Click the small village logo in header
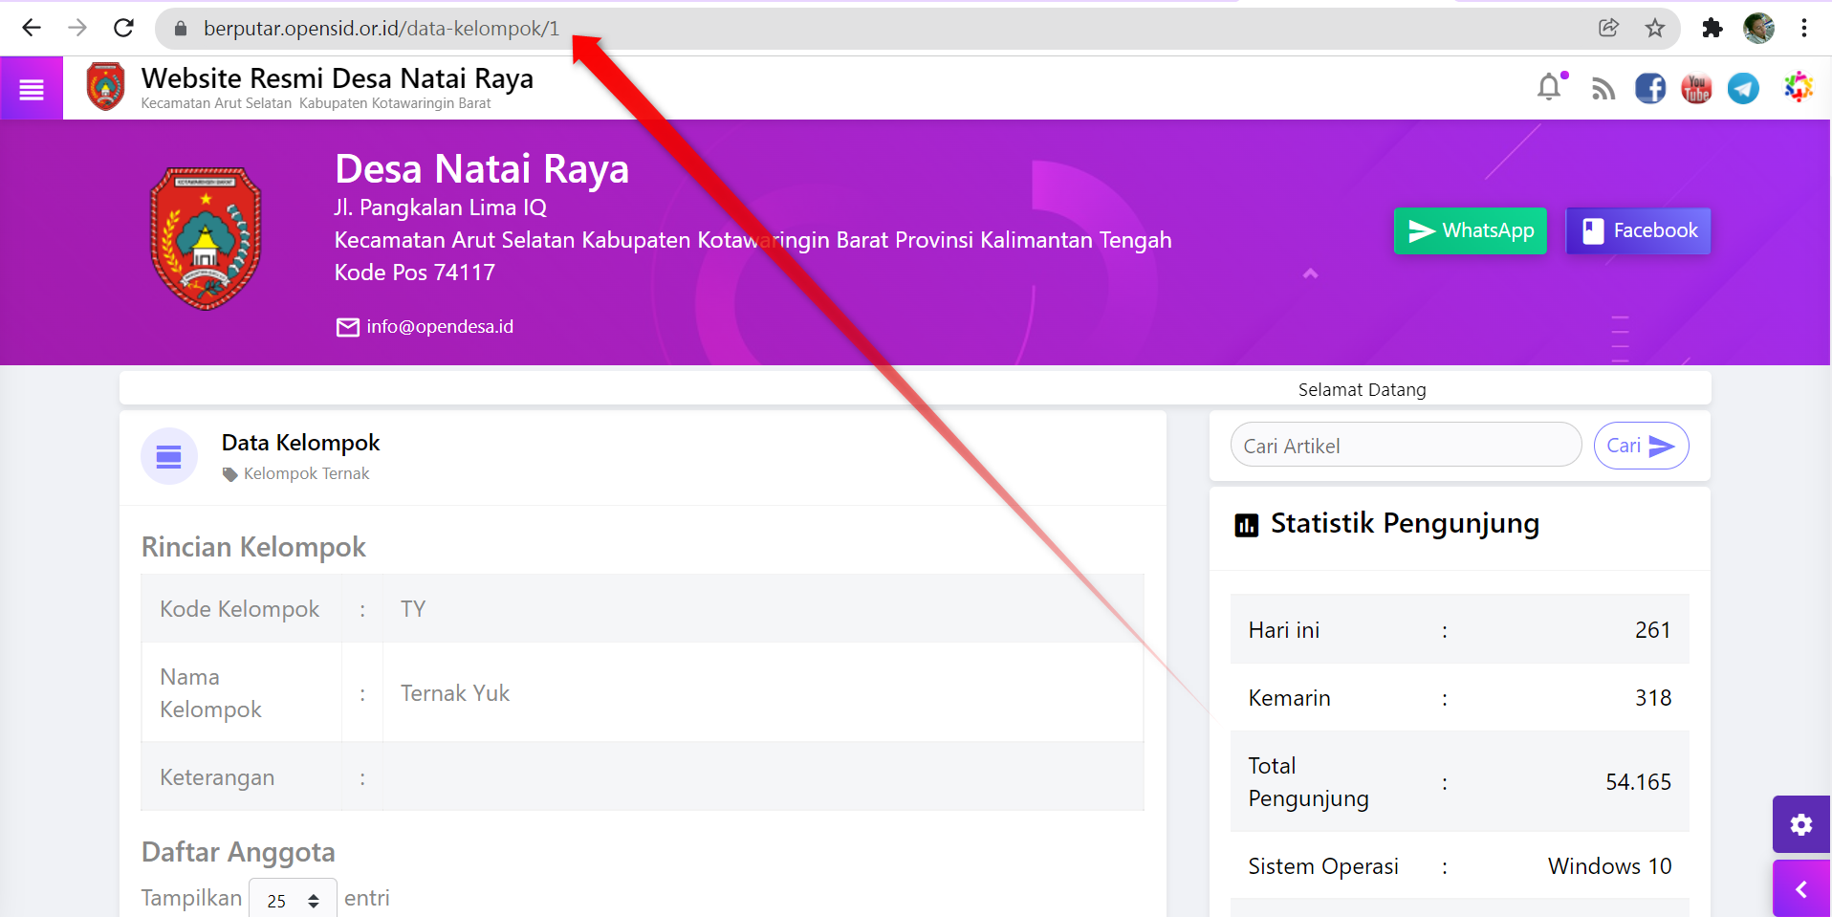This screenshot has height=917, width=1832. pyautogui.click(x=105, y=87)
